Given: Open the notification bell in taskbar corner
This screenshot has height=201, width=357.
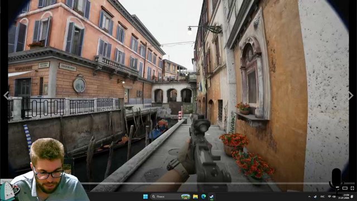Looking at the screenshot, I should pos(352,197).
